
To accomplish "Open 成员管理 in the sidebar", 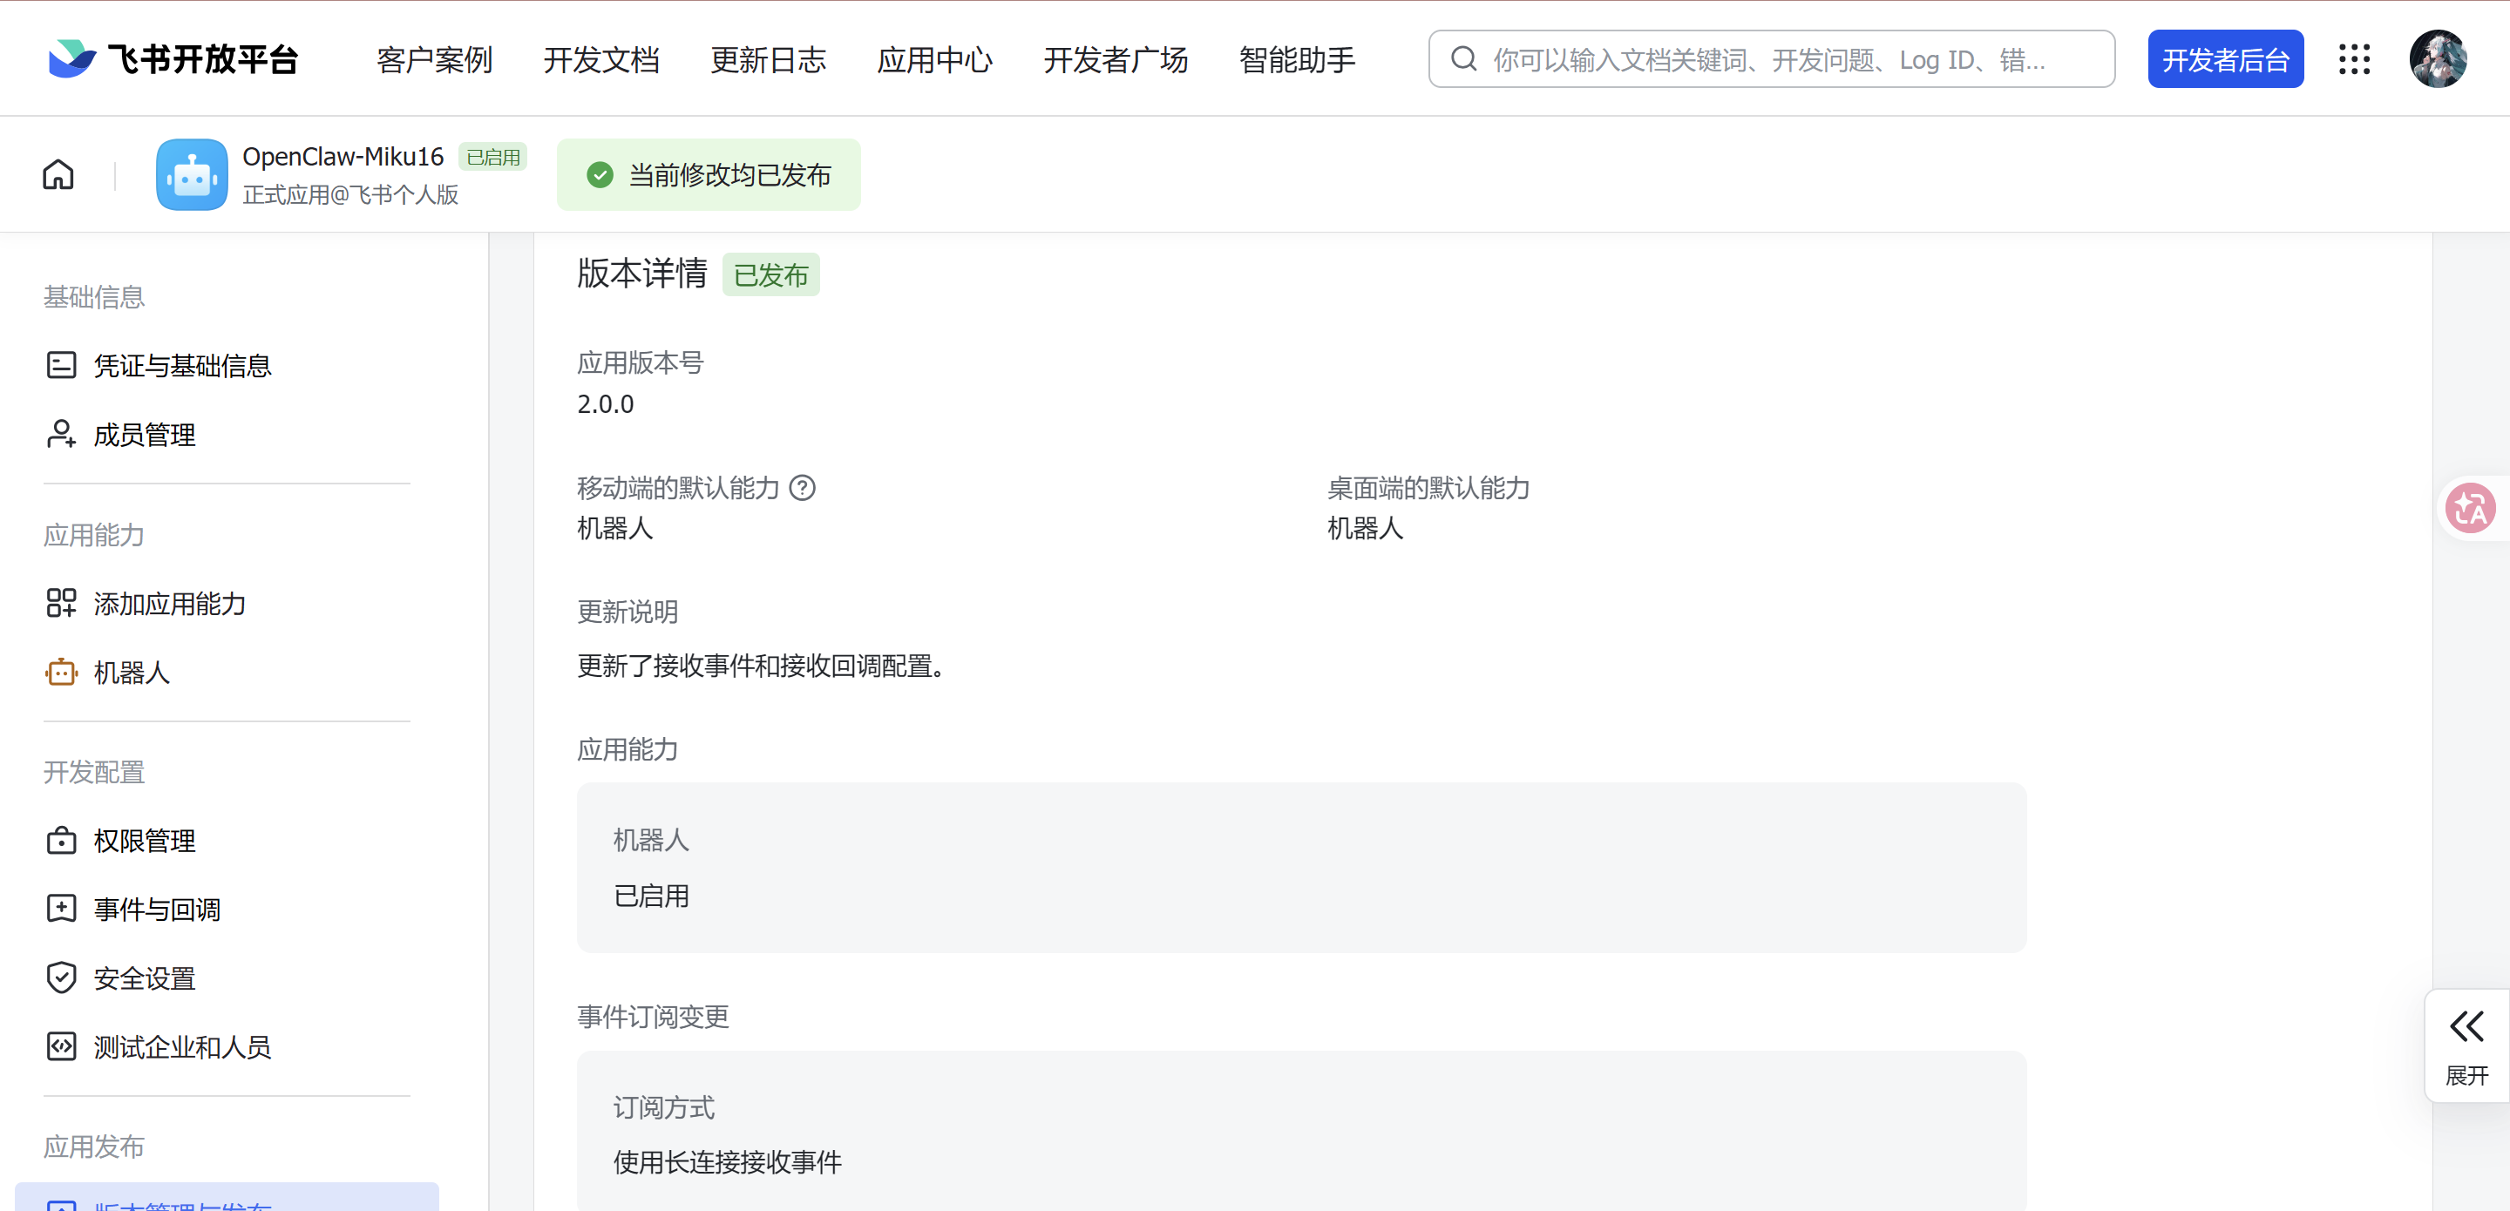I will pos(144,435).
